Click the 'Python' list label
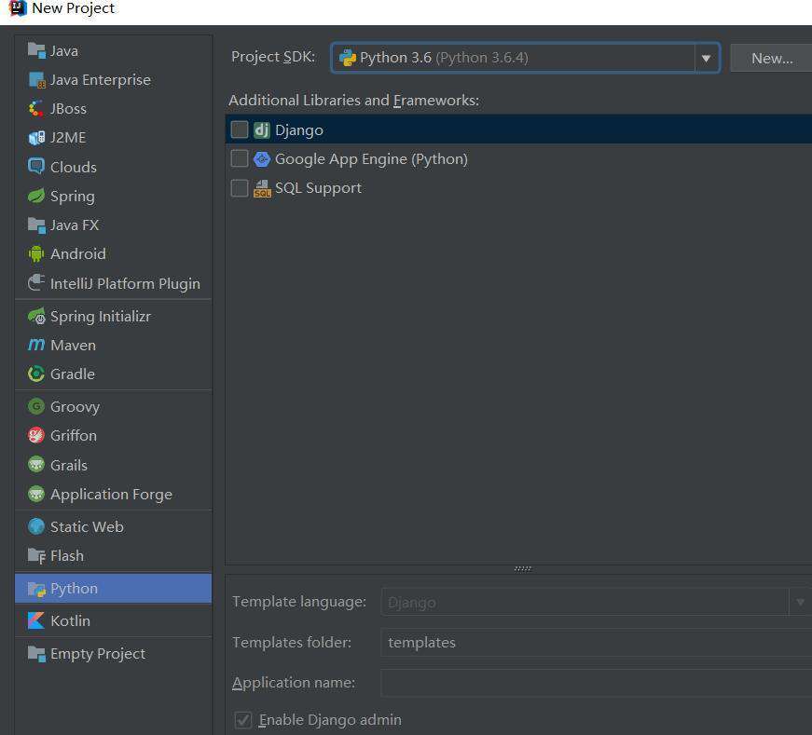Viewport: 812px width, 735px height. point(74,589)
